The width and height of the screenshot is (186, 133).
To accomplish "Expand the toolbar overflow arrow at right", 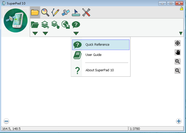I will click(x=181, y=34).
